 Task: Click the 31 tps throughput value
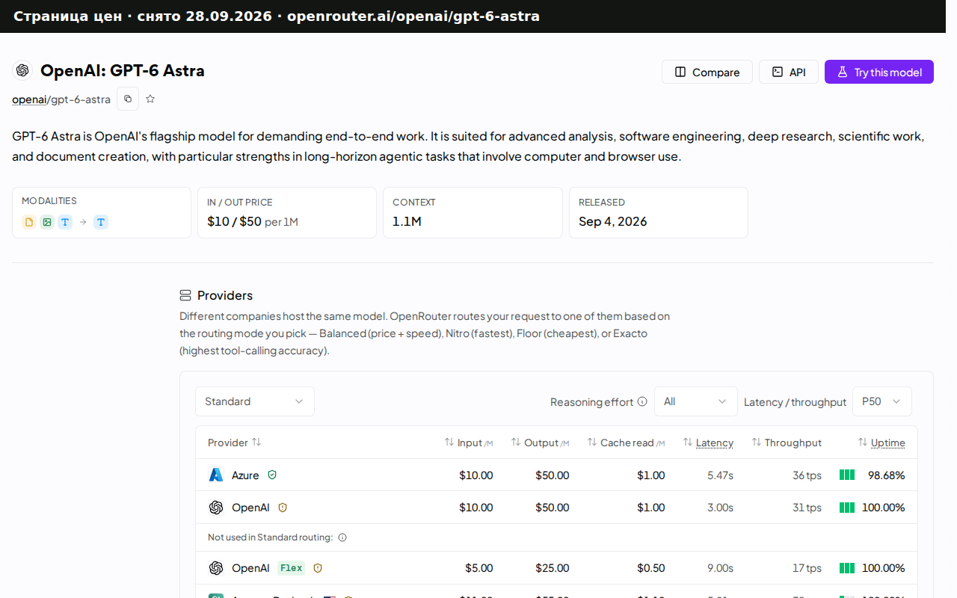[x=807, y=508]
